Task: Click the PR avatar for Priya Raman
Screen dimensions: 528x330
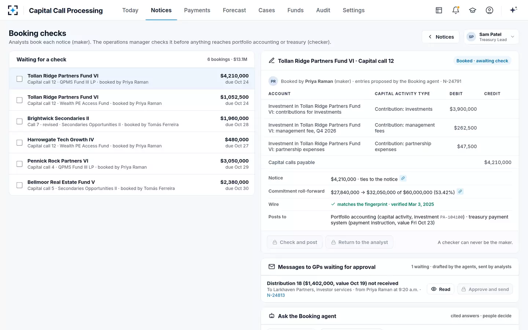Action: 273,81
